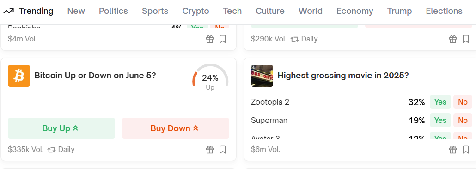Click the Buy Up button
This screenshot has width=476, height=169.
click(x=61, y=128)
